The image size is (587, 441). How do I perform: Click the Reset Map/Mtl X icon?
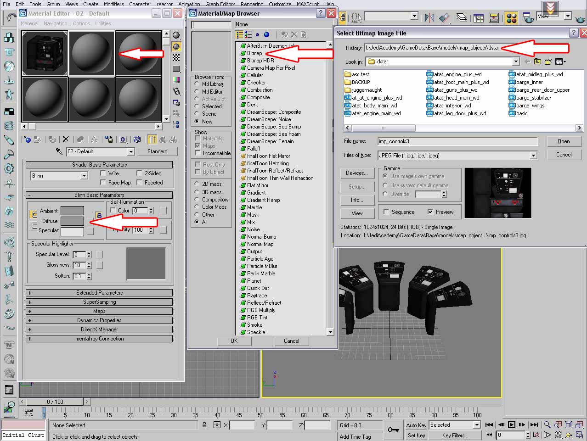pos(66,140)
